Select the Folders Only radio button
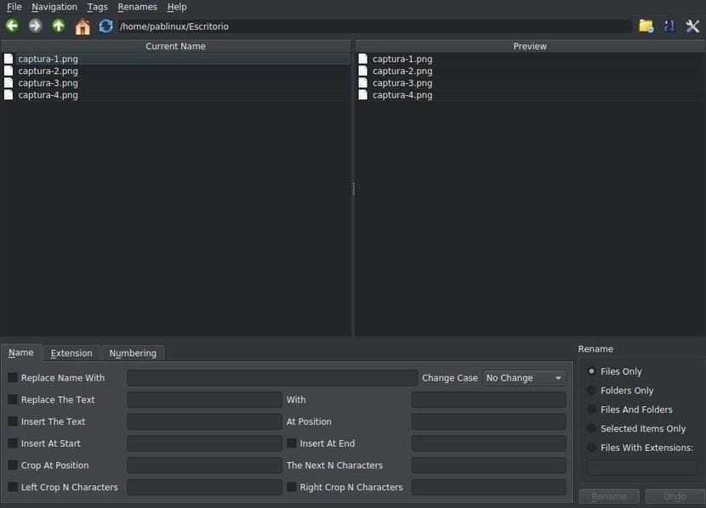This screenshot has height=508, width=706. (592, 391)
